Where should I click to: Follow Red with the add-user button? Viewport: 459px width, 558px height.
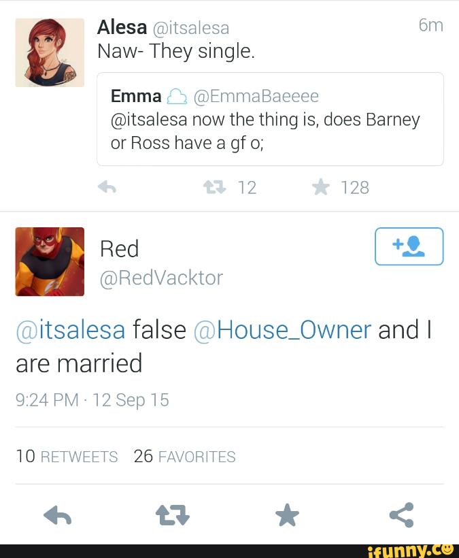click(x=409, y=246)
